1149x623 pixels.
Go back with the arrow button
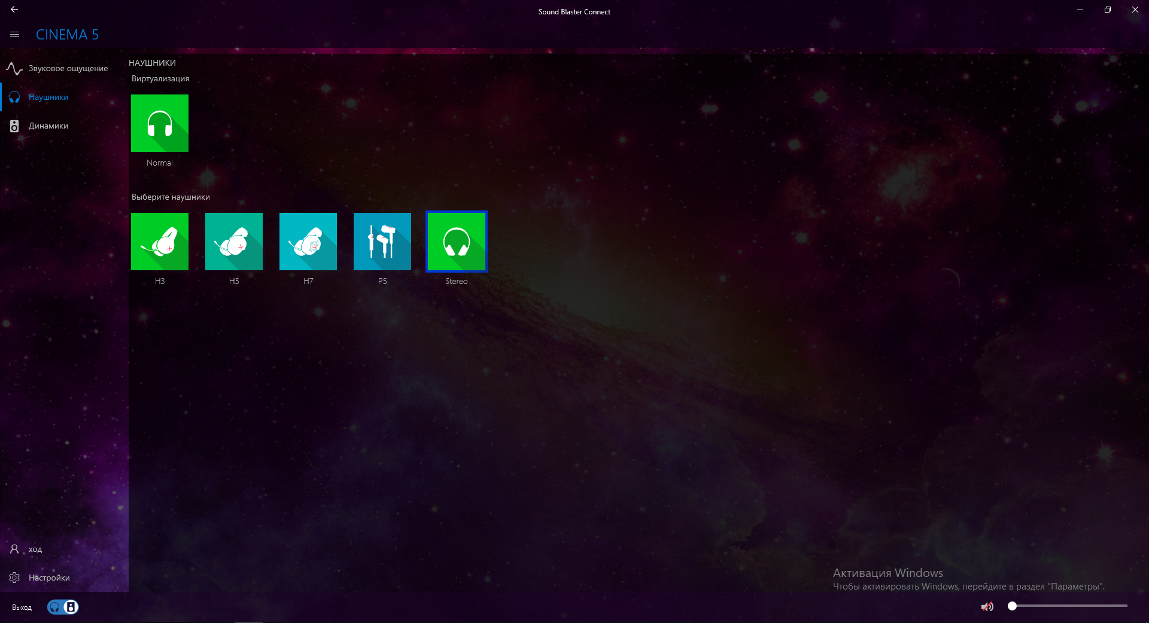point(14,10)
